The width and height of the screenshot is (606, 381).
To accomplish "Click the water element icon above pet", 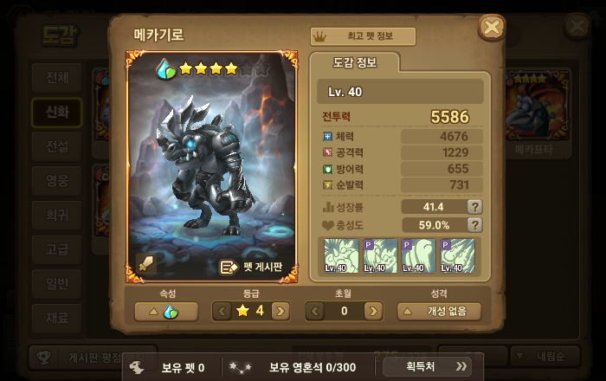I will pyautogui.click(x=166, y=68).
